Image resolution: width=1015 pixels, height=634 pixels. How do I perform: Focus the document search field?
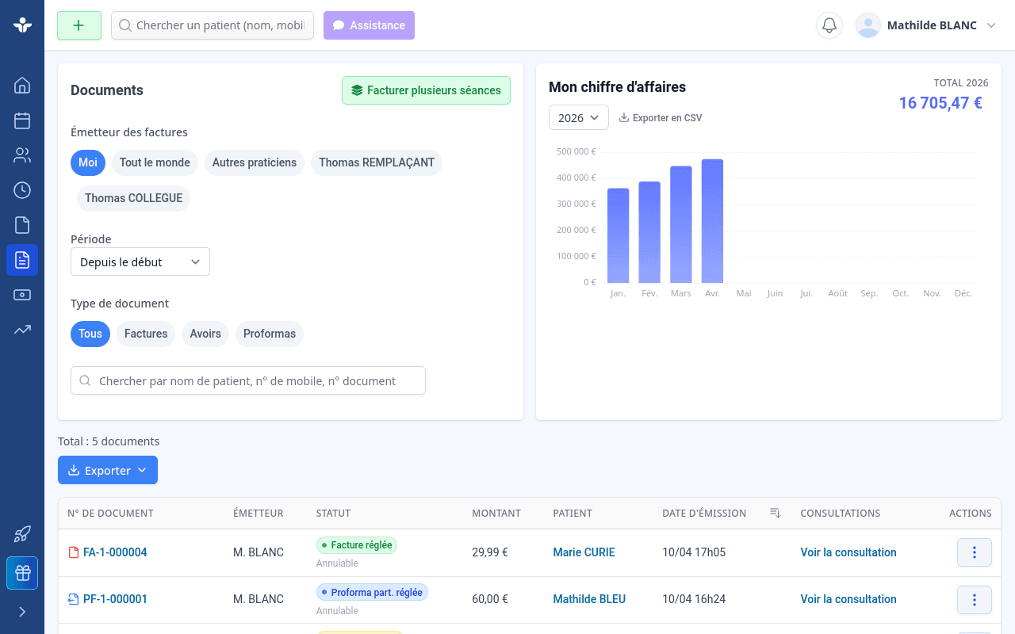click(248, 380)
